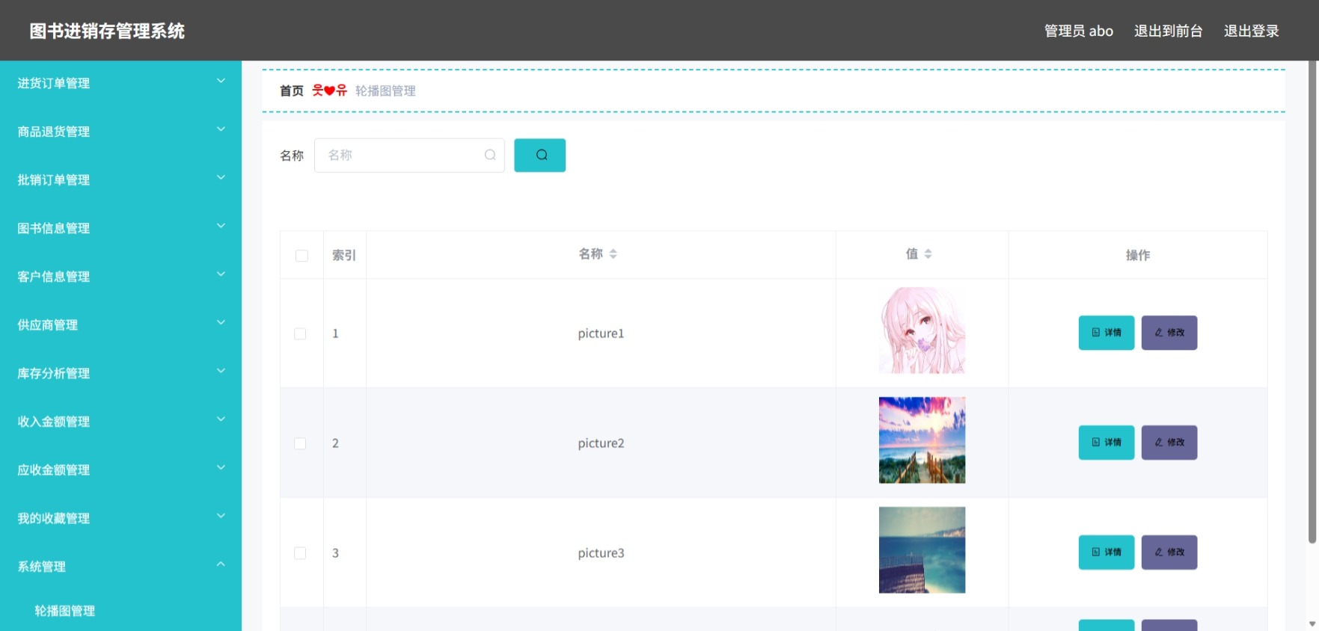The width and height of the screenshot is (1319, 631).
Task: Click the magnifier icon inside the name field
Action: pos(490,155)
